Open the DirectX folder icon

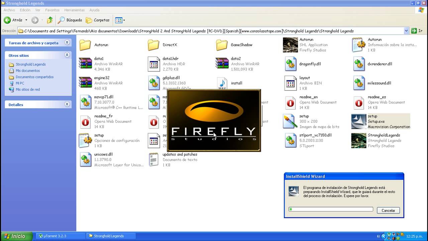pos(153,45)
